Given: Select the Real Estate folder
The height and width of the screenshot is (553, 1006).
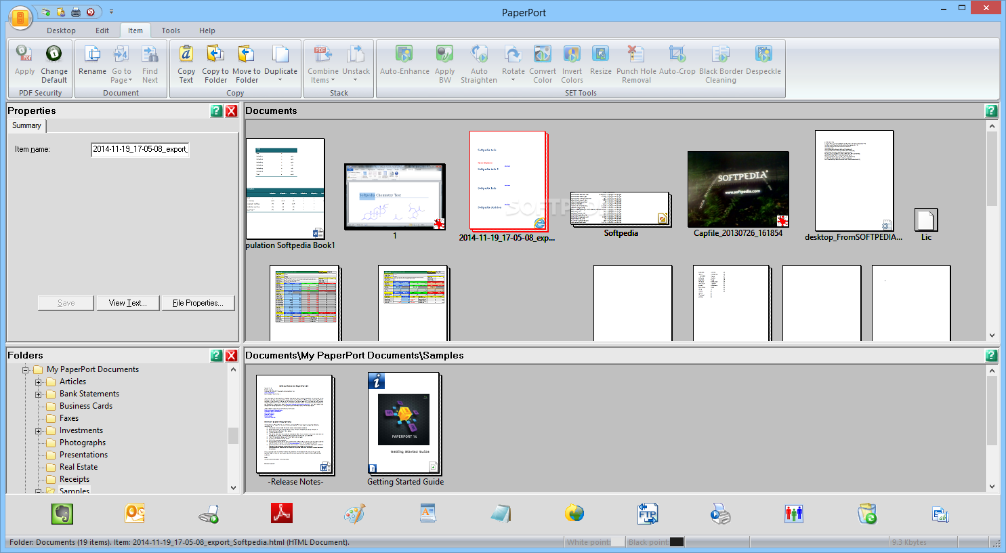Looking at the screenshot, I should (x=79, y=467).
